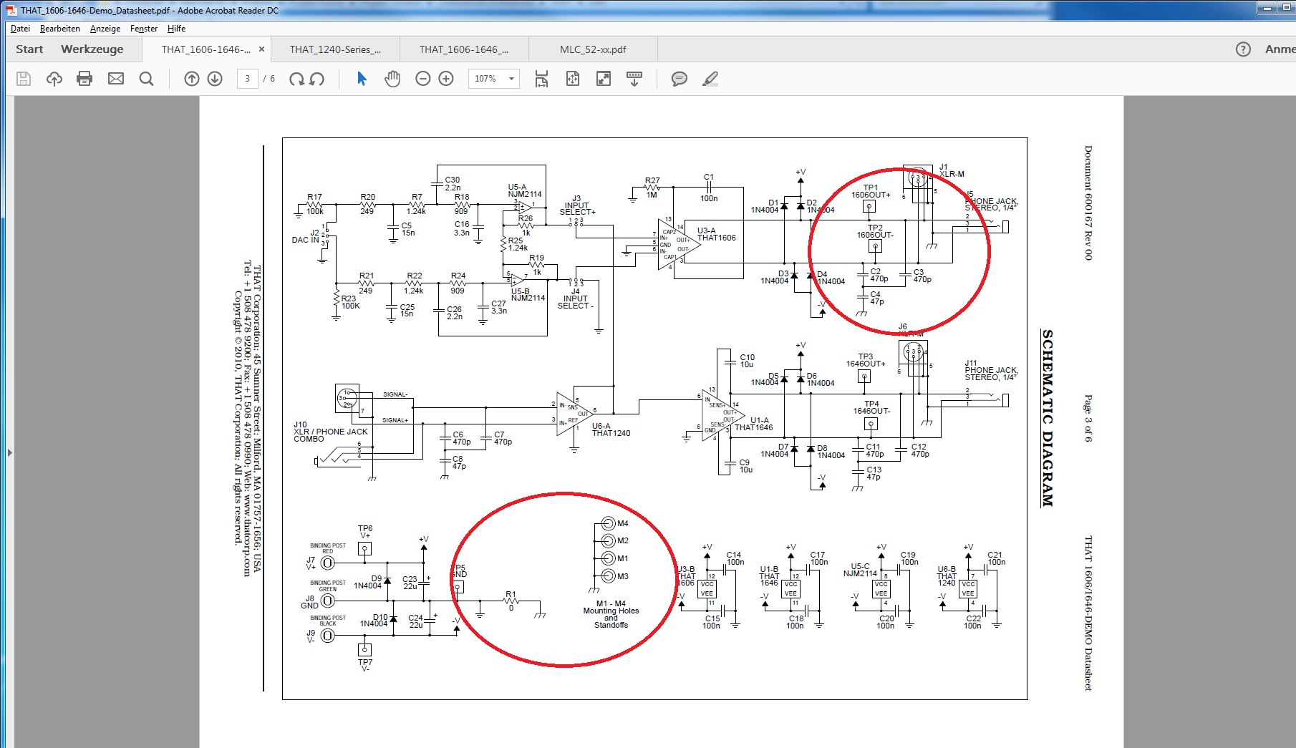Close the active THAT_1606-1646 tab
Screen dimensions: 1296x748
[261, 49]
